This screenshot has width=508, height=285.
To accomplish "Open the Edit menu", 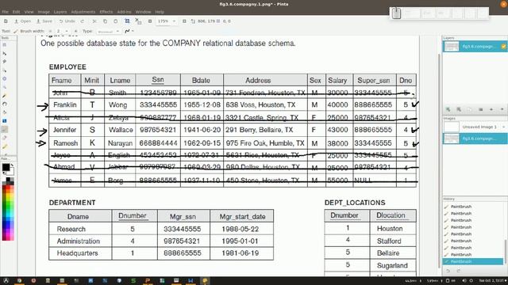I will [x=16, y=12].
